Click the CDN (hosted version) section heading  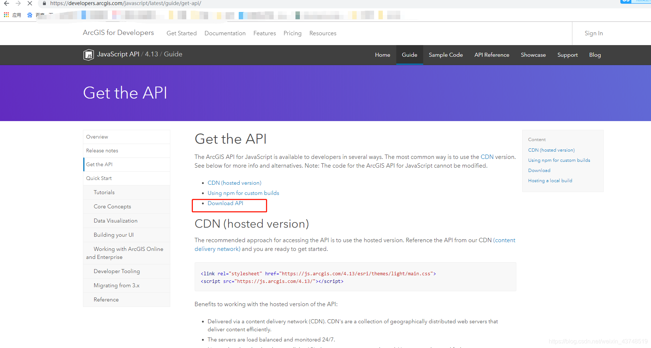[252, 224]
